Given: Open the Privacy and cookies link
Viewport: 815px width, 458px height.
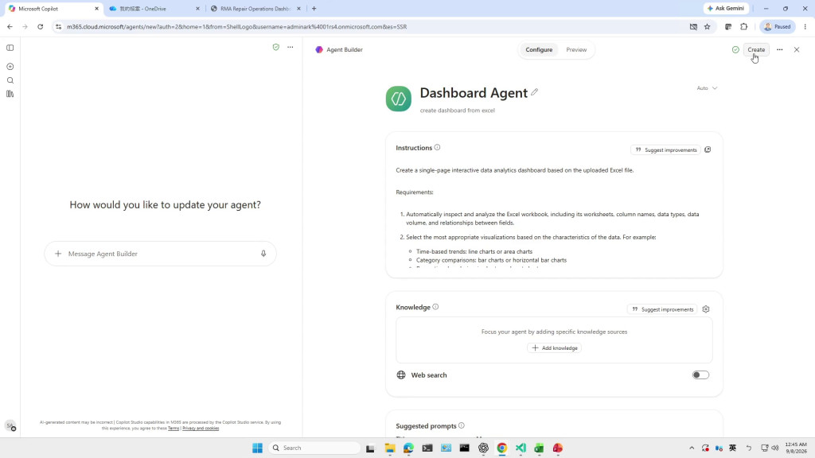Looking at the screenshot, I should click(x=201, y=429).
